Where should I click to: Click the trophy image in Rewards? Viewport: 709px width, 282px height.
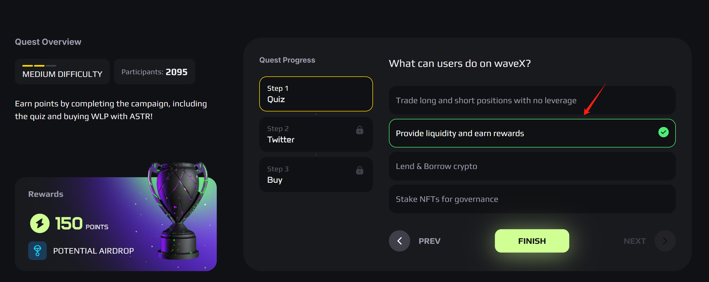pyautogui.click(x=178, y=209)
